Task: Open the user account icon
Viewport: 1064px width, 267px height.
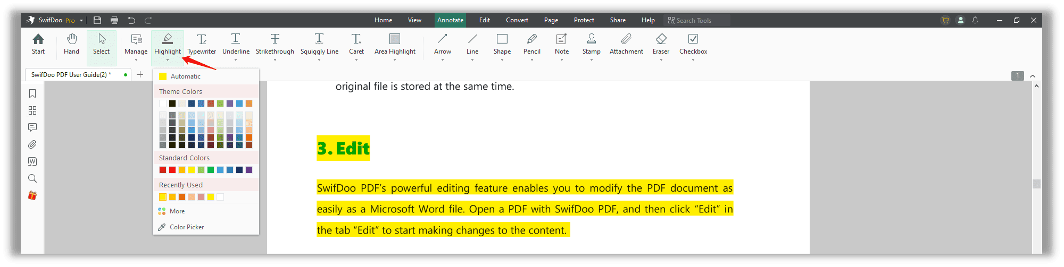Action: (x=961, y=20)
